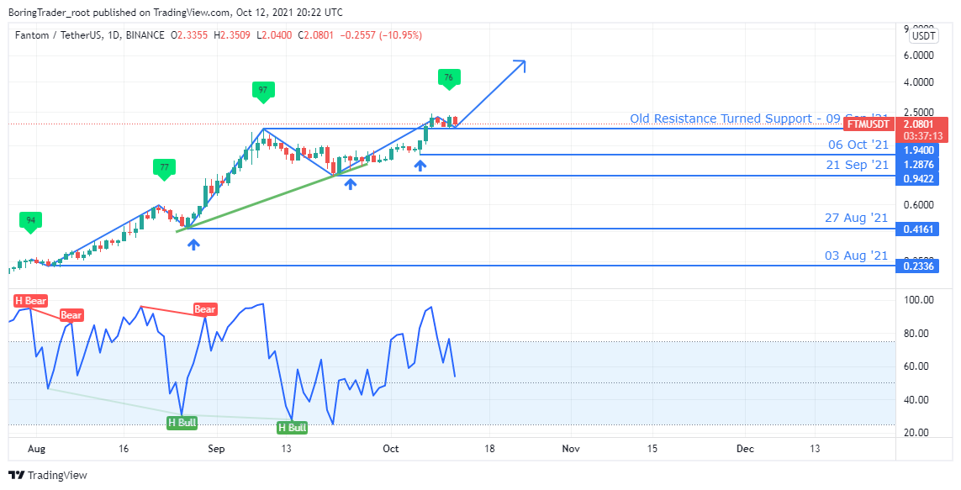Select the FTMUSDT symbol price tag

[x=865, y=124]
